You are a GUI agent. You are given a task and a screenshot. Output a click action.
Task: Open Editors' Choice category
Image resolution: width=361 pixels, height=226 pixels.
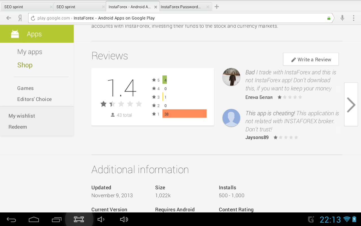34,99
